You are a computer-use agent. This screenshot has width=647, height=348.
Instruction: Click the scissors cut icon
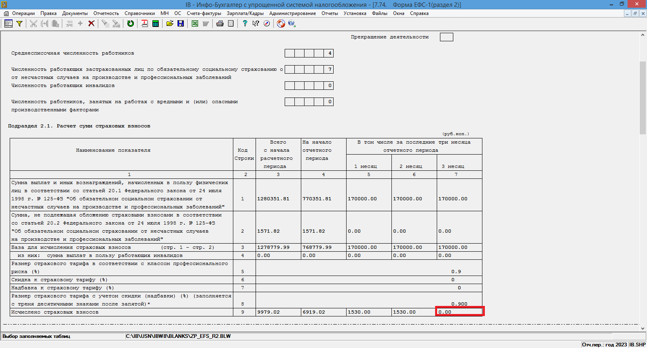34,23
